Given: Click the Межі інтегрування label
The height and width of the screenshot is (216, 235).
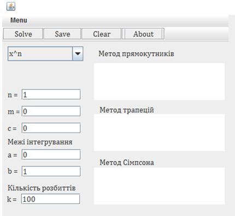Looking at the screenshot, I should (x=40, y=142).
